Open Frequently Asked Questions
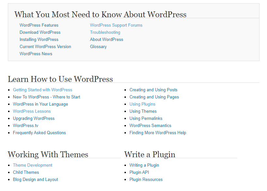This screenshot has height=191, width=267. pyautogui.click(x=39, y=133)
